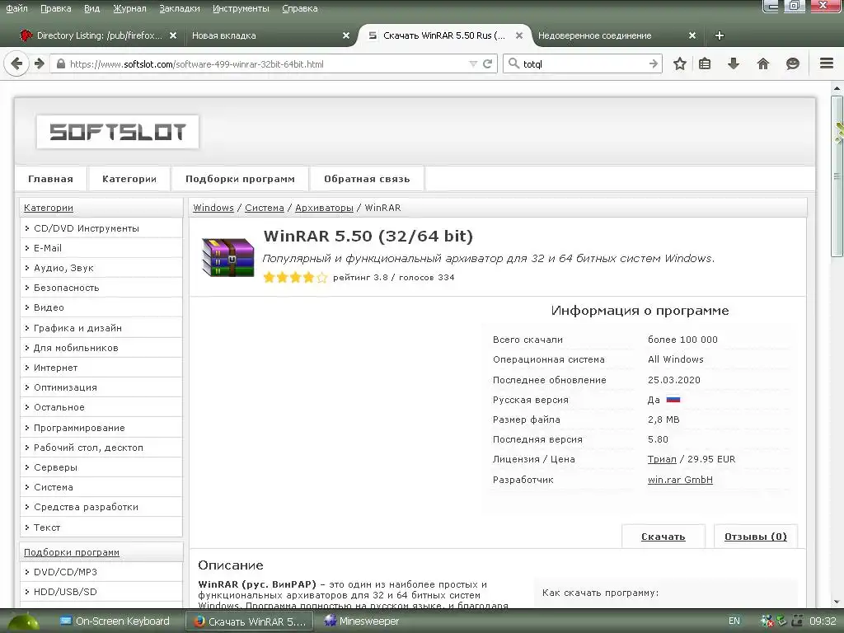Click the Архиваторы breadcrumb link

(x=324, y=208)
